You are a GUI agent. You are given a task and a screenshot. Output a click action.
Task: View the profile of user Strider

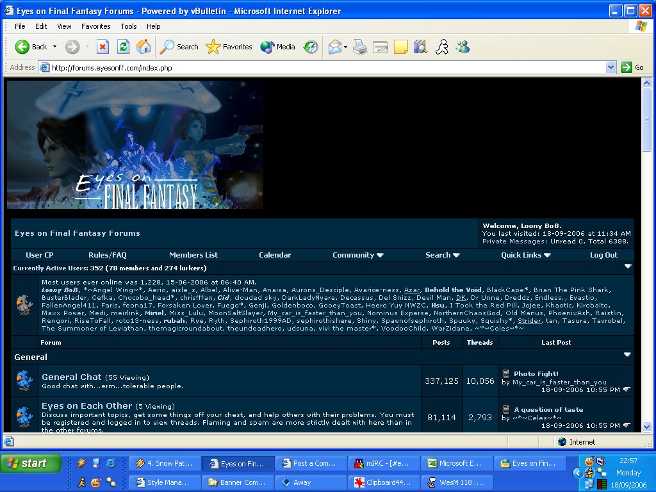click(529, 321)
